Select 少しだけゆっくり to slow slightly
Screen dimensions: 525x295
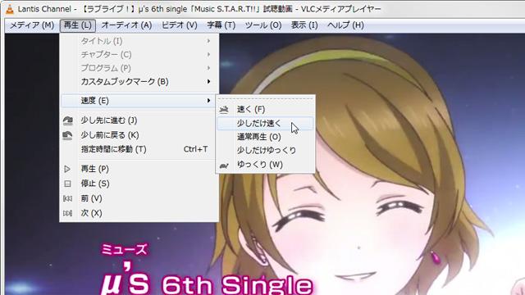[265, 151]
